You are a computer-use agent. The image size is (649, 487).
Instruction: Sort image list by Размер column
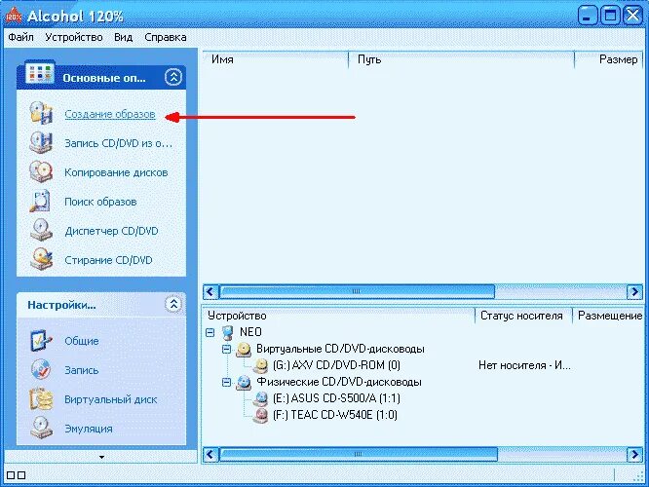coord(609,59)
